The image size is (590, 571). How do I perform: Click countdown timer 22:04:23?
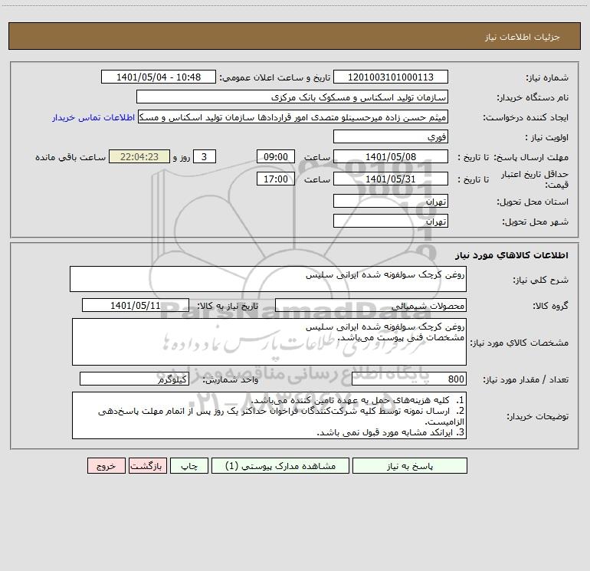click(x=139, y=156)
